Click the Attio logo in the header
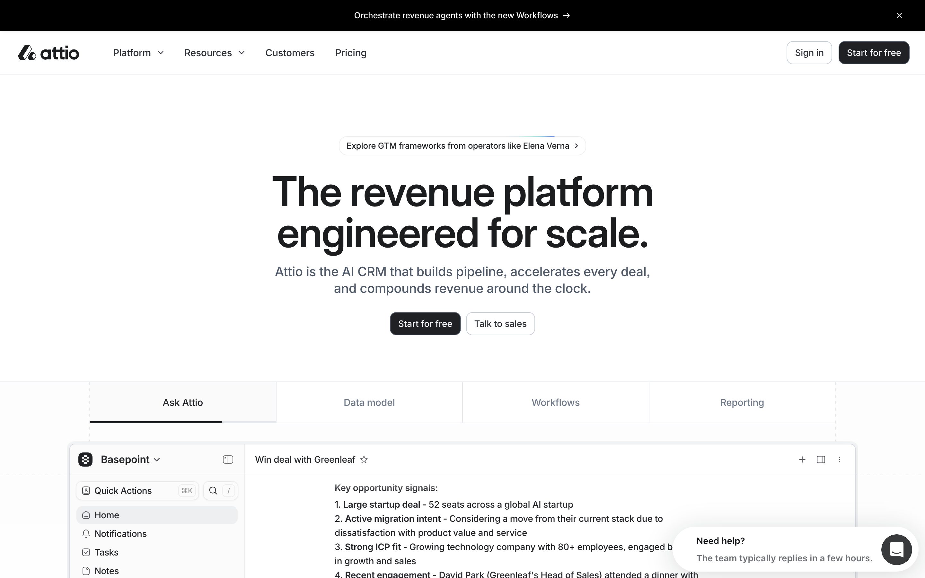925x578 pixels. (x=48, y=53)
